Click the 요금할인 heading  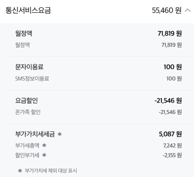tap(26, 101)
